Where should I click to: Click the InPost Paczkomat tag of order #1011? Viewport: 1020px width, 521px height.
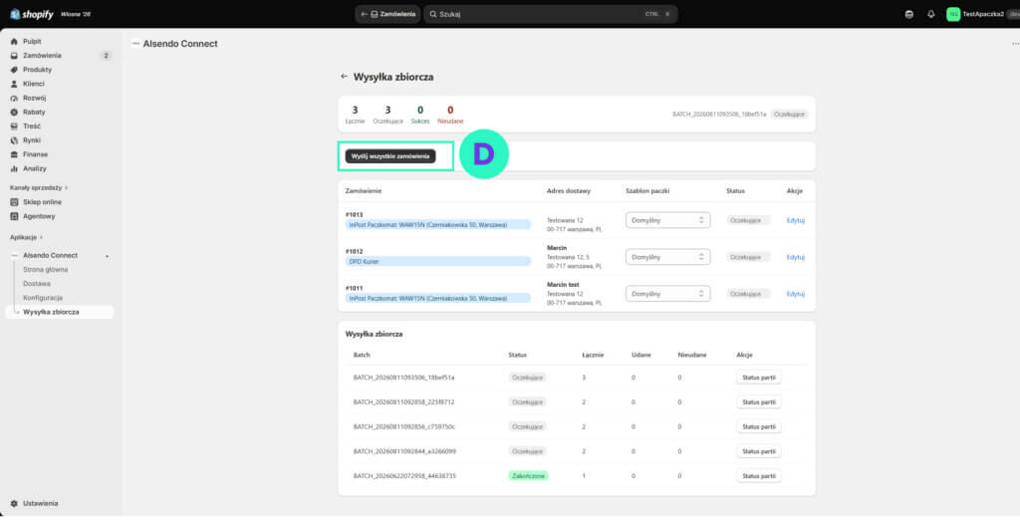[438, 299]
